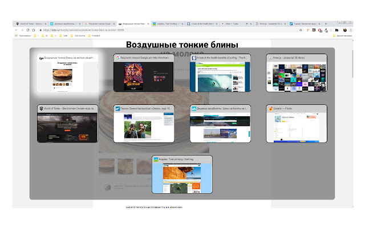The width and height of the screenshot is (365, 228).
Task: Select the Google search result preview card
Action: (144, 73)
